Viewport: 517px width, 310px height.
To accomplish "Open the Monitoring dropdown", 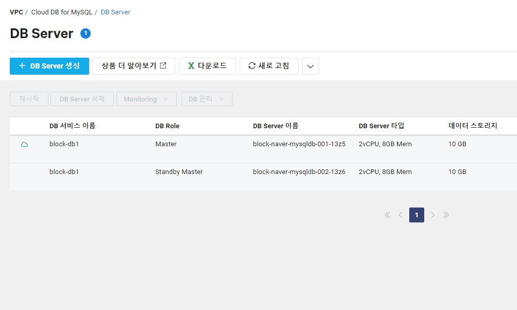I will click(x=146, y=98).
